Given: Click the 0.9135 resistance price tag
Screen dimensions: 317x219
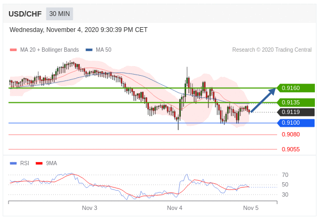Looking at the screenshot, I should [x=296, y=102].
